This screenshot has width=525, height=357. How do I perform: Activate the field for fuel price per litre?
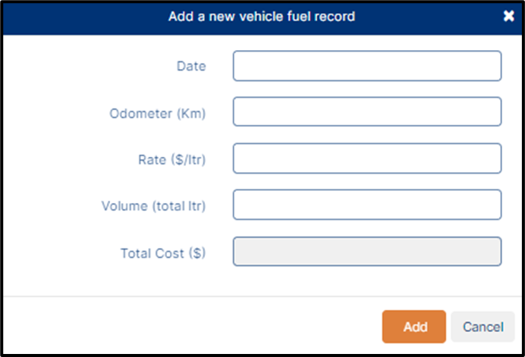pos(367,158)
